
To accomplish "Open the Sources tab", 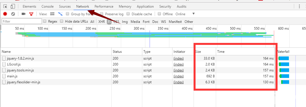I will 65,6.
